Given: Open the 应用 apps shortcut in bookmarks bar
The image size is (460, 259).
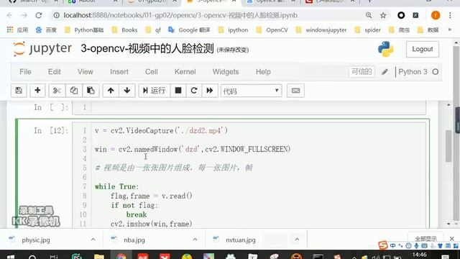Looking at the screenshot, I should (17, 30).
